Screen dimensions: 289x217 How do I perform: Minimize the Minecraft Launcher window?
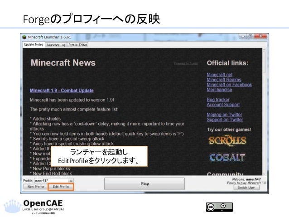[243, 36]
